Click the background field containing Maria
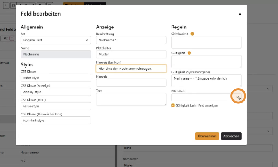 click(197, 148)
